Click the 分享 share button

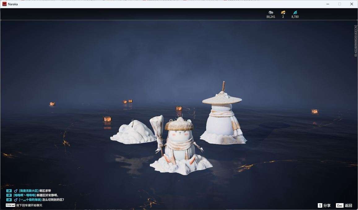click(327, 205)
